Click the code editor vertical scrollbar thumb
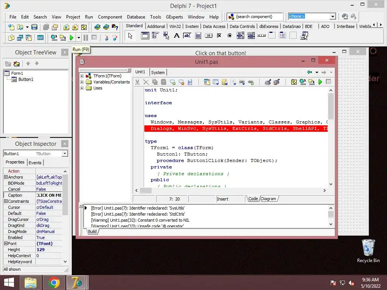 [331, 106]
